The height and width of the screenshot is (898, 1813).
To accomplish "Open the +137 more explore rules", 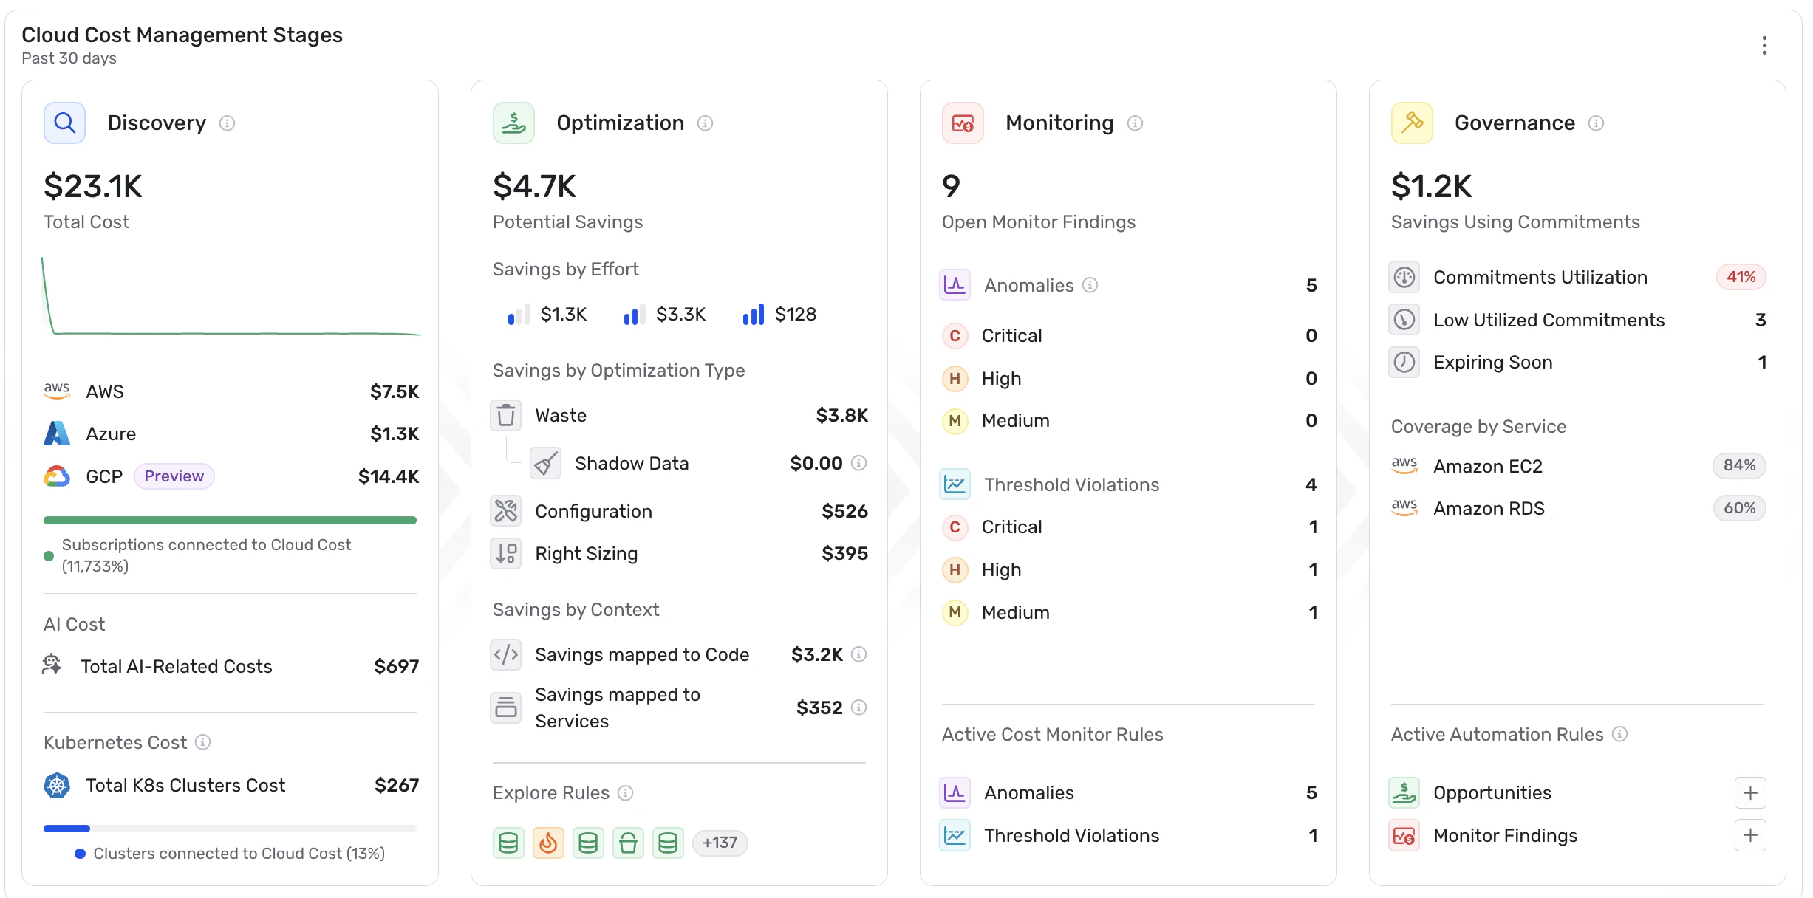I will pyautogui.click(x=720, y=843).
